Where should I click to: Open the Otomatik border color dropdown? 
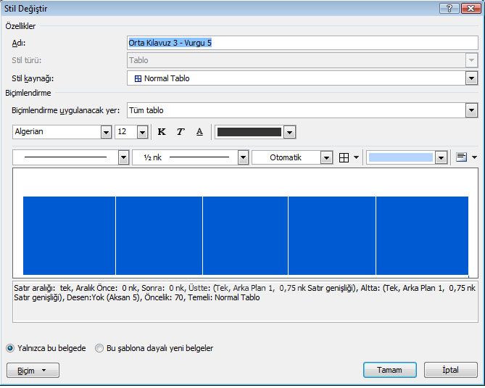click(326, 158)
